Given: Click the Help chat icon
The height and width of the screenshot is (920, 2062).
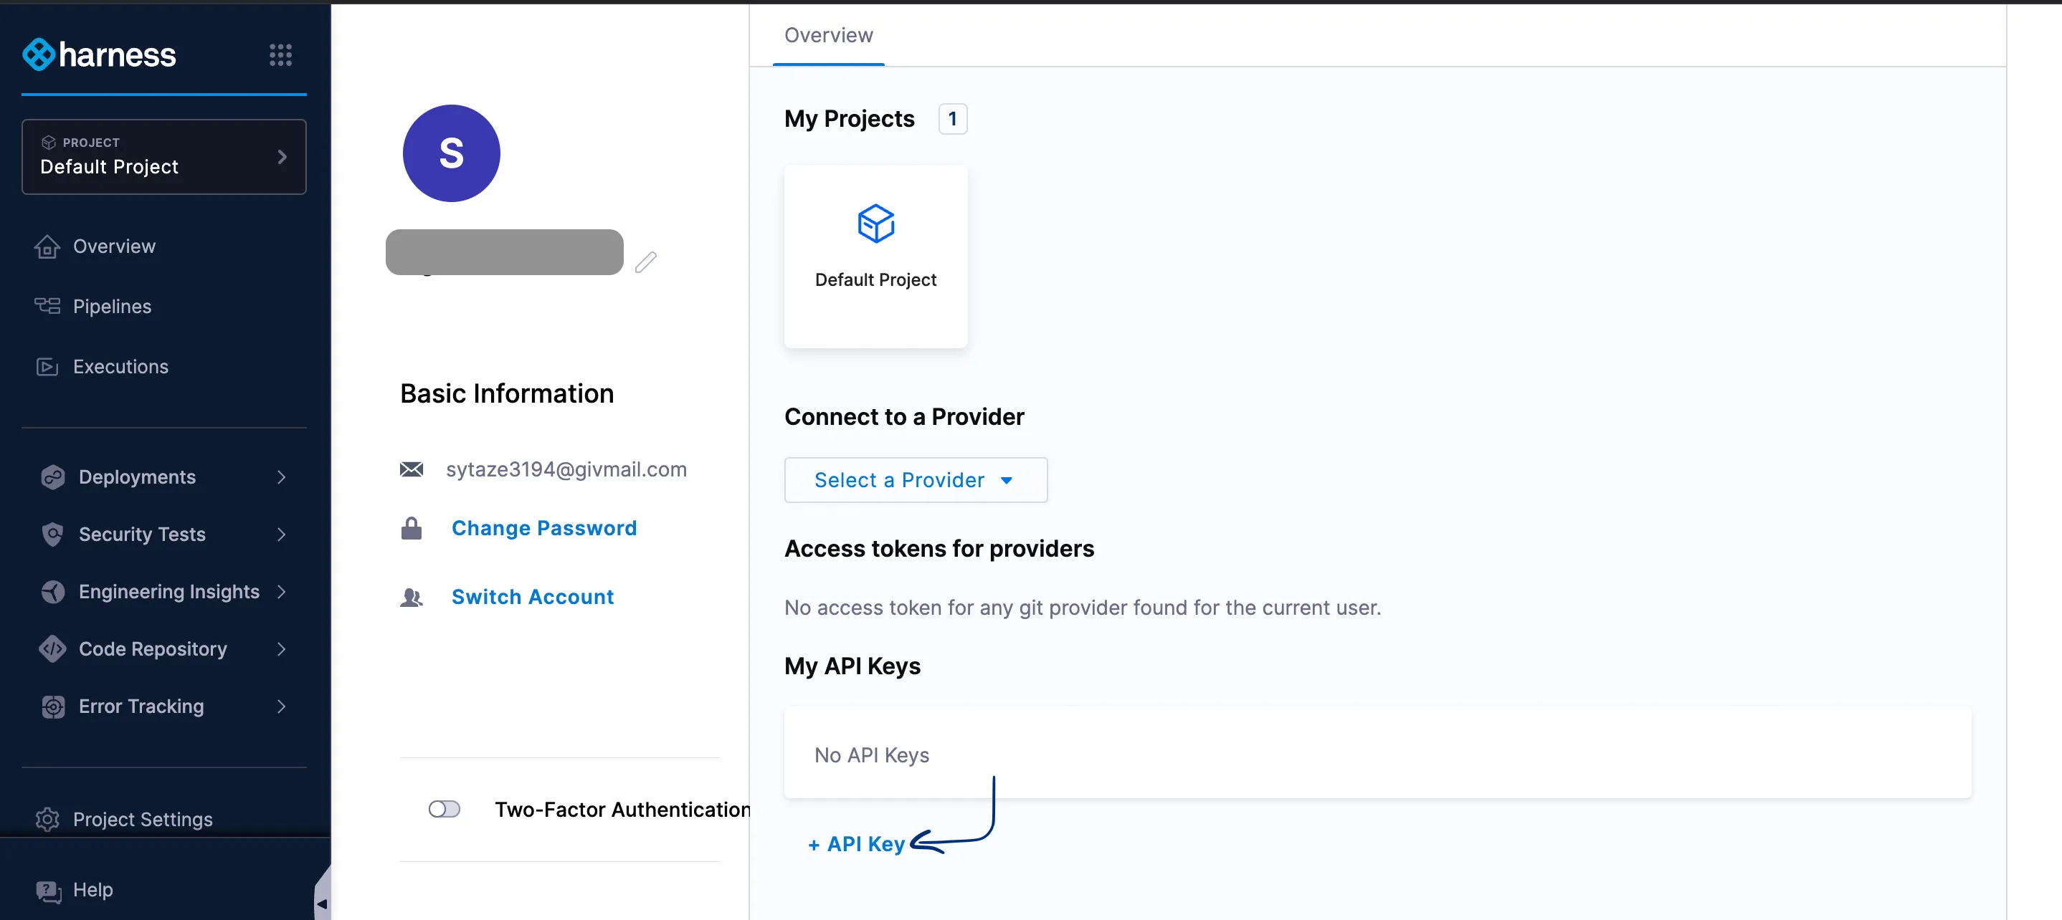Looking at the screenshot, I should pyautogui.click(x=48, y=891).
